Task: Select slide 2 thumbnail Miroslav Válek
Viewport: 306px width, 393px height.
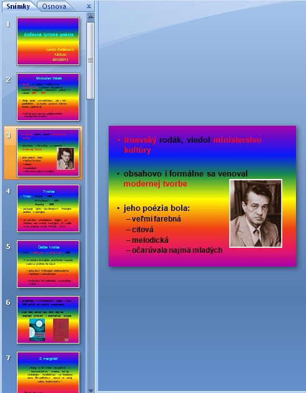Action: [48, 97]
